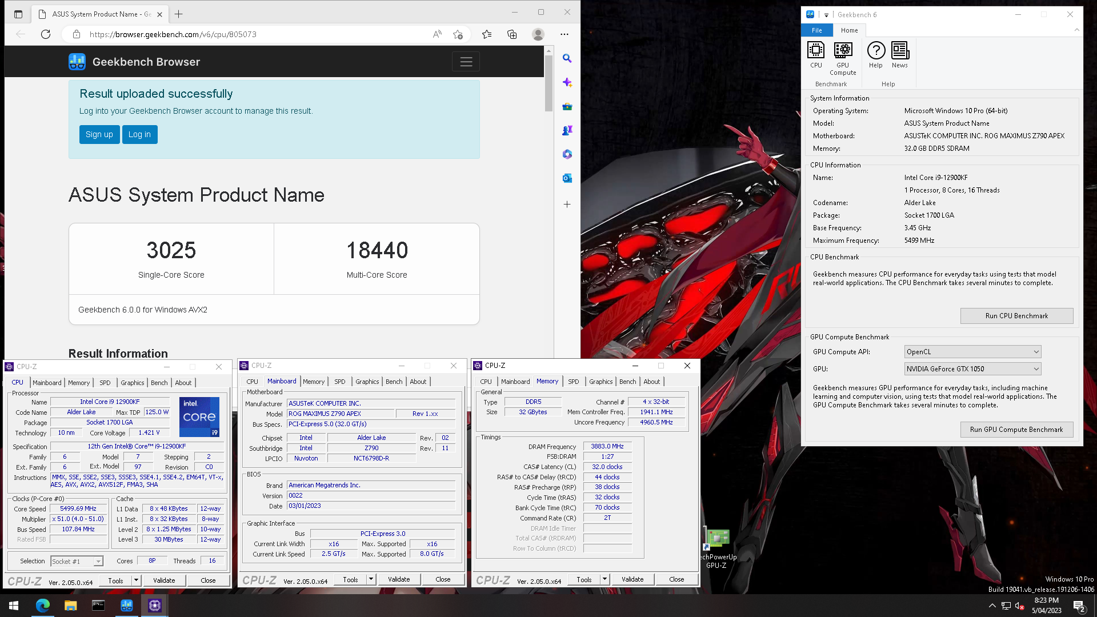
Task: Open Edge settings and more menu
Action: (564, 34)
